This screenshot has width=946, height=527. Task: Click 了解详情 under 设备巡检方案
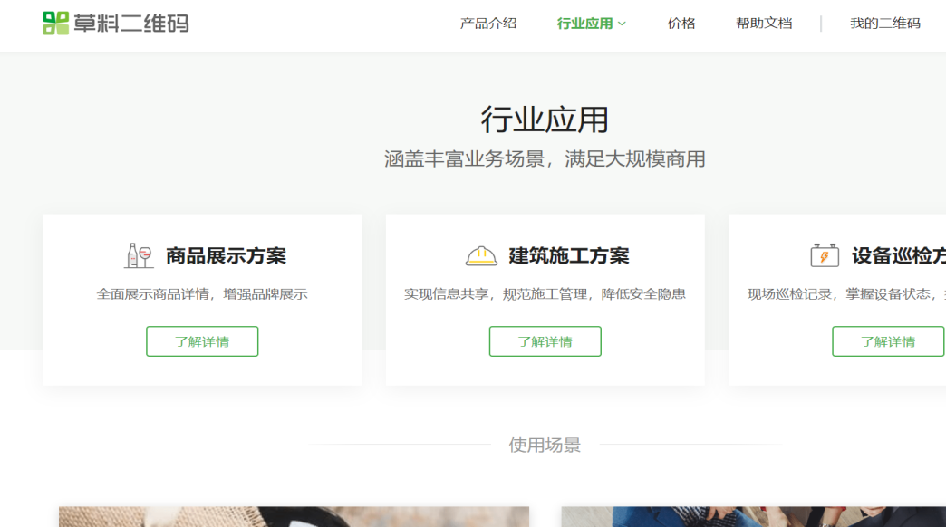887,341
